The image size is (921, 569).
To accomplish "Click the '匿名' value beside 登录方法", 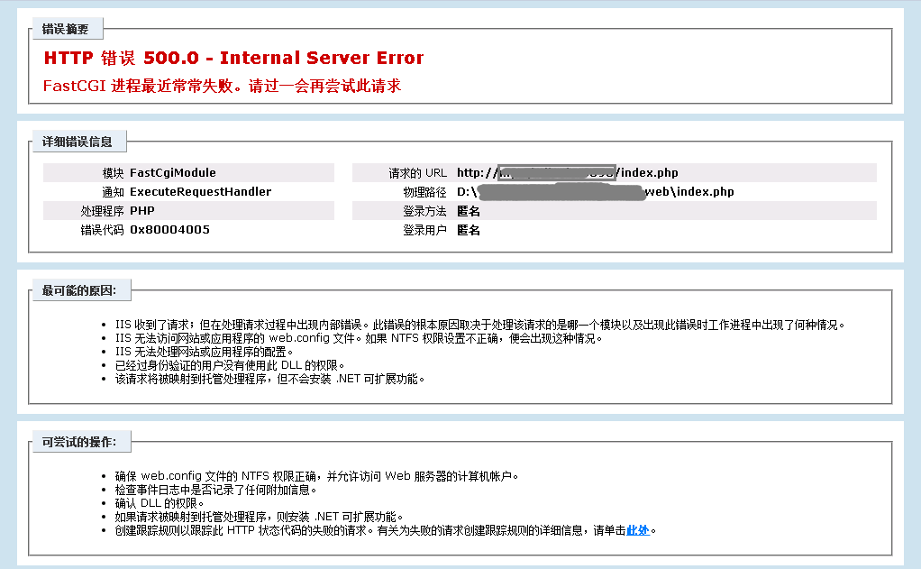I will [x=469, y=211].
